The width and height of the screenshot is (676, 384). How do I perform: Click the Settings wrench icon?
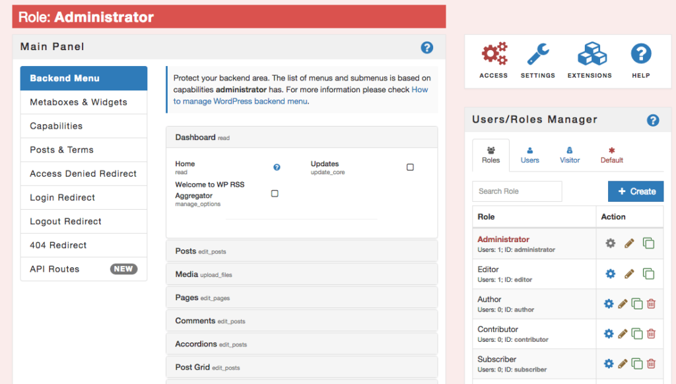(x=537, y=57)
